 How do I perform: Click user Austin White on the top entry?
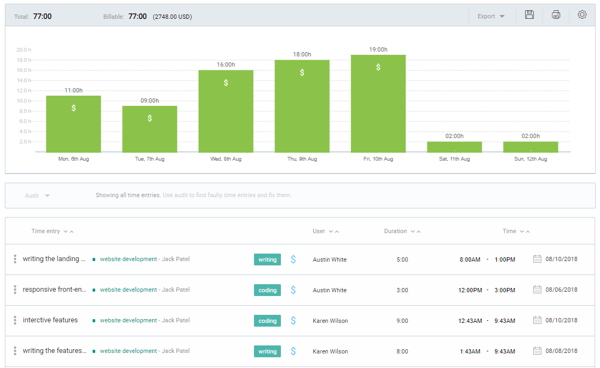coord(329,259)
